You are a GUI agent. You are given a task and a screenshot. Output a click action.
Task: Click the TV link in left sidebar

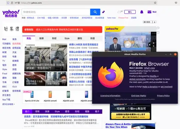pos(4,61)
